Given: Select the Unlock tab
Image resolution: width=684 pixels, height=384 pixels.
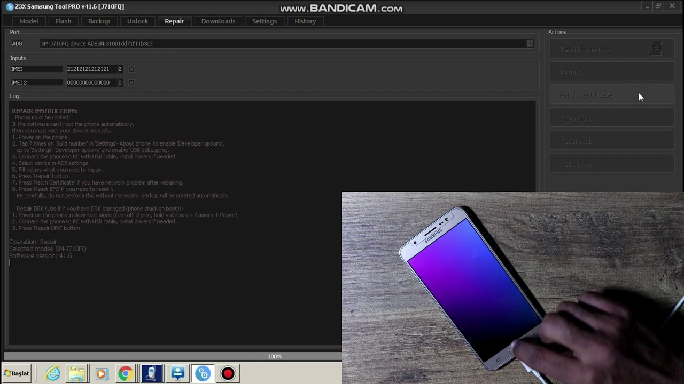Looking at the screenshot, I should 137,21.
